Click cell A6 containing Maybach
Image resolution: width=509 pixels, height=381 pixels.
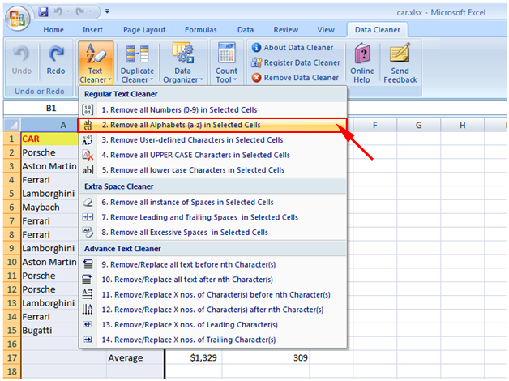tap(49, 207)
